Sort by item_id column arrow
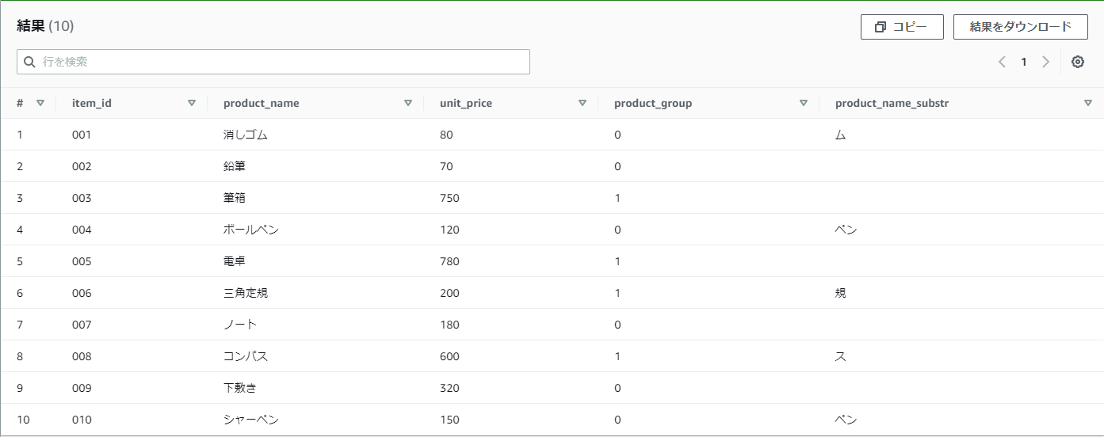Screen dimensions: 1104x437 click(192, 103)
